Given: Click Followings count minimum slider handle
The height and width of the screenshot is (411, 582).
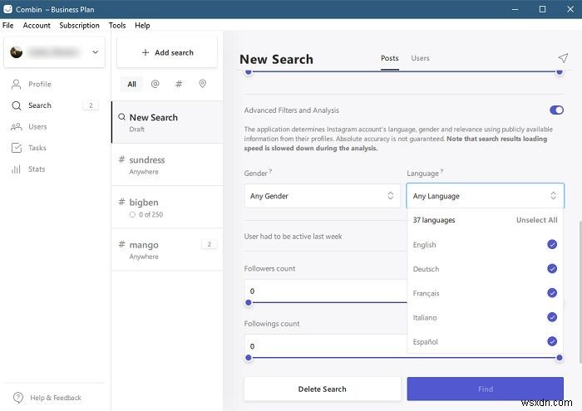Looking at the screenshot, I should point(249,358).
